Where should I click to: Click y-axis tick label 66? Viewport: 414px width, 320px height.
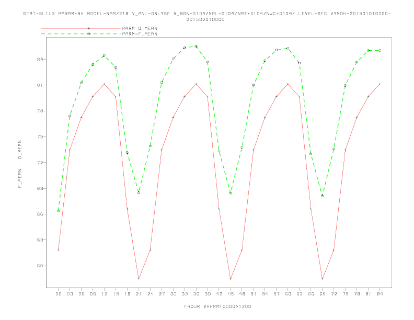(x=40, y=214)
